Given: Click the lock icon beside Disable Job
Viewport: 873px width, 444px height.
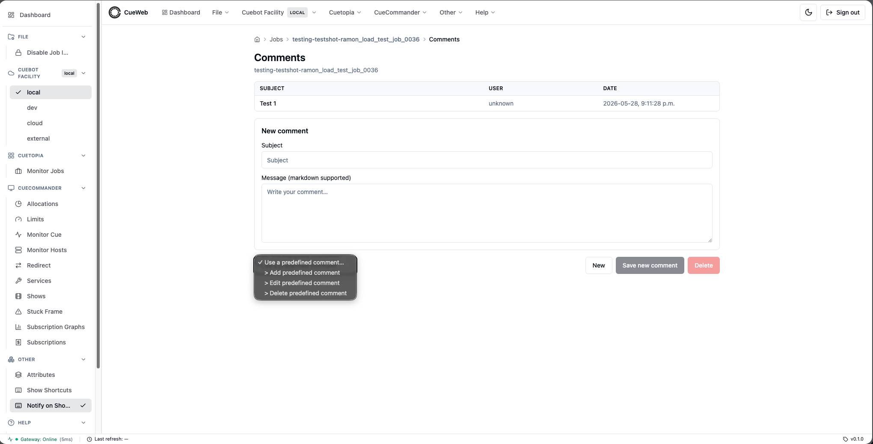Looking at the screenshot, I should tap(18, 53).
